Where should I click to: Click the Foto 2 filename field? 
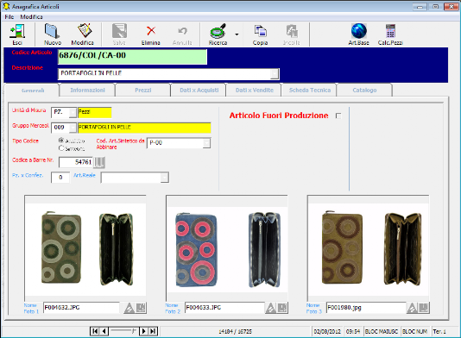click(x=224, y=308)
